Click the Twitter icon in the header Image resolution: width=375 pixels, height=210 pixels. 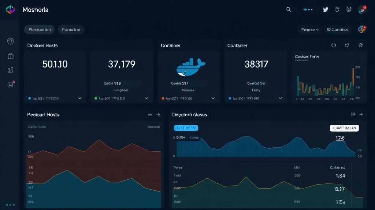pos(325,9)
